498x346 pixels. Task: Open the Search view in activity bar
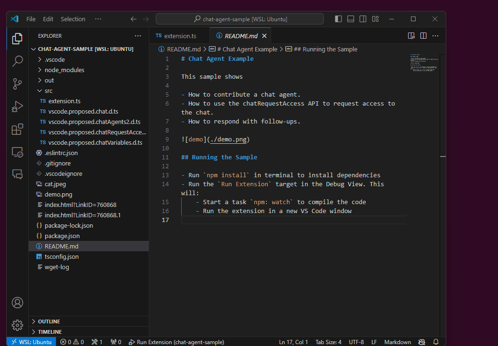(x=17, y=61)
